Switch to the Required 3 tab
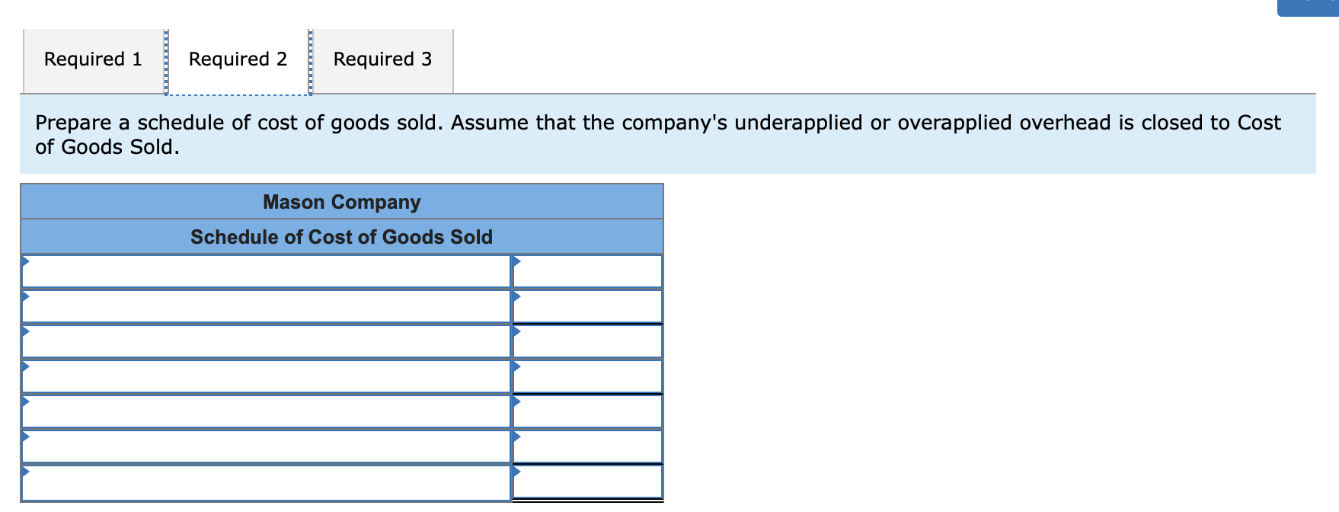The width and height of the screenshot is (1339, 512). point(383,59)
